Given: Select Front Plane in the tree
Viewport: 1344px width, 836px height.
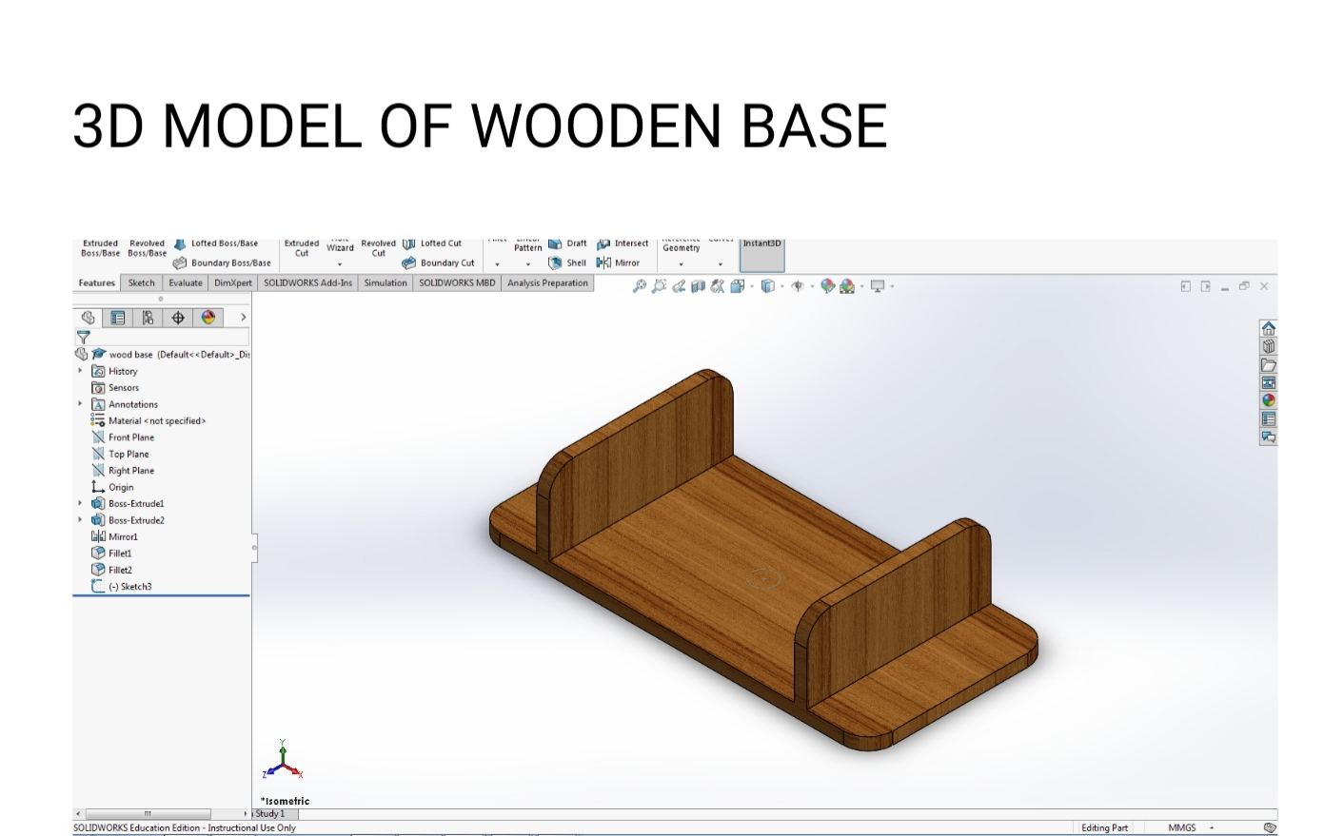Looking at the screenshot, I should pos(123,437).
